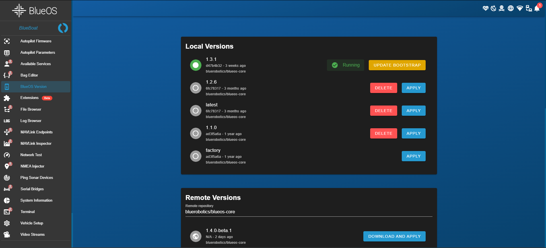The image size is (546, 248).
Task: Click Update Bootstrap button
Action: (397, 65)
